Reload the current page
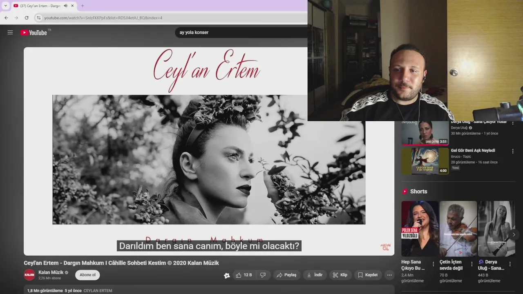 click(27, 18)
